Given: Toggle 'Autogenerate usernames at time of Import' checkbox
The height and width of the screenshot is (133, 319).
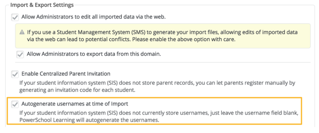Looking at the screenshot, I should pos(15,104).
